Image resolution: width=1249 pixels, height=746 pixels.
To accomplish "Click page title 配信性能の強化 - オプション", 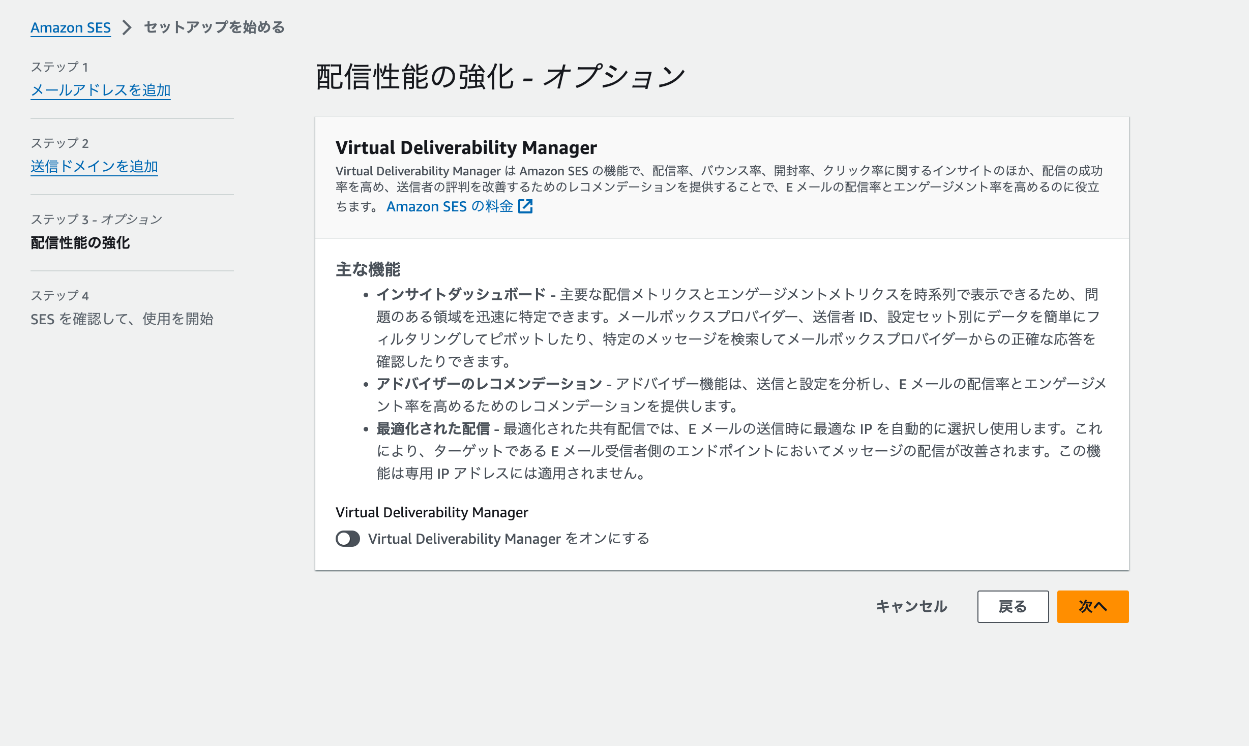I will click(x=501, y=77).
